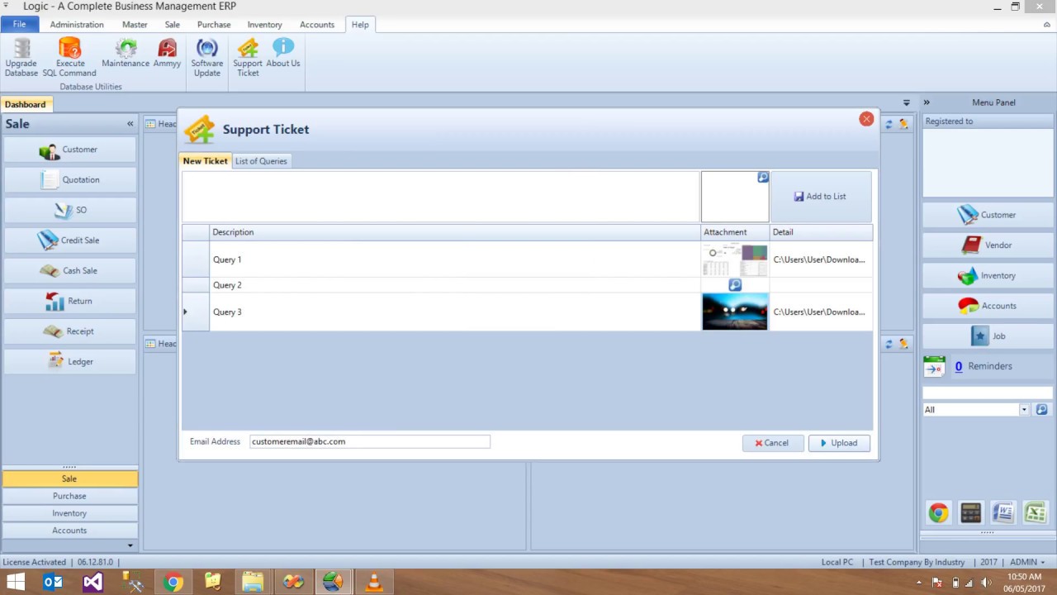Screen dimensions: 1057x595
Task: Open Support Ticket from ribbon
Action: (248, 57)
